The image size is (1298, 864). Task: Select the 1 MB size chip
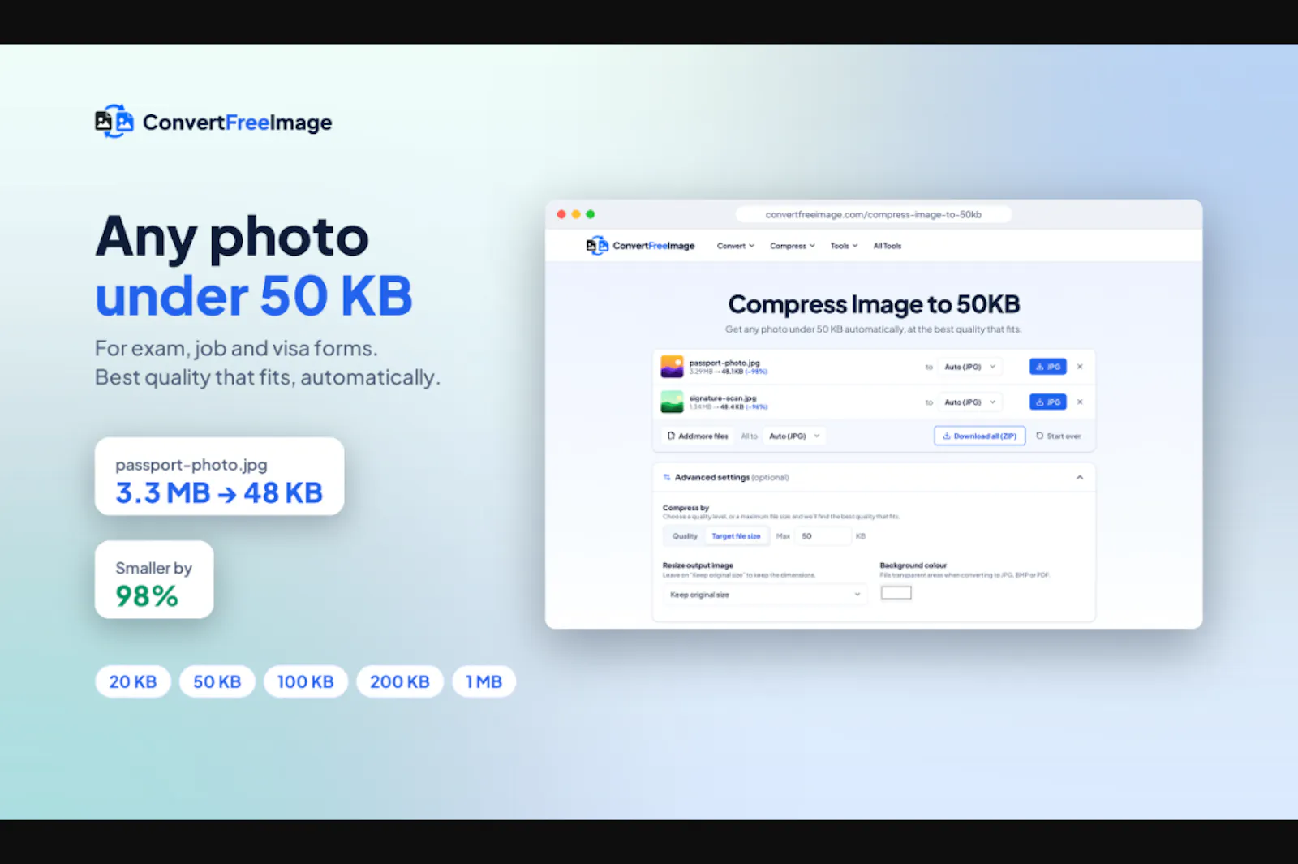[484, 681]
